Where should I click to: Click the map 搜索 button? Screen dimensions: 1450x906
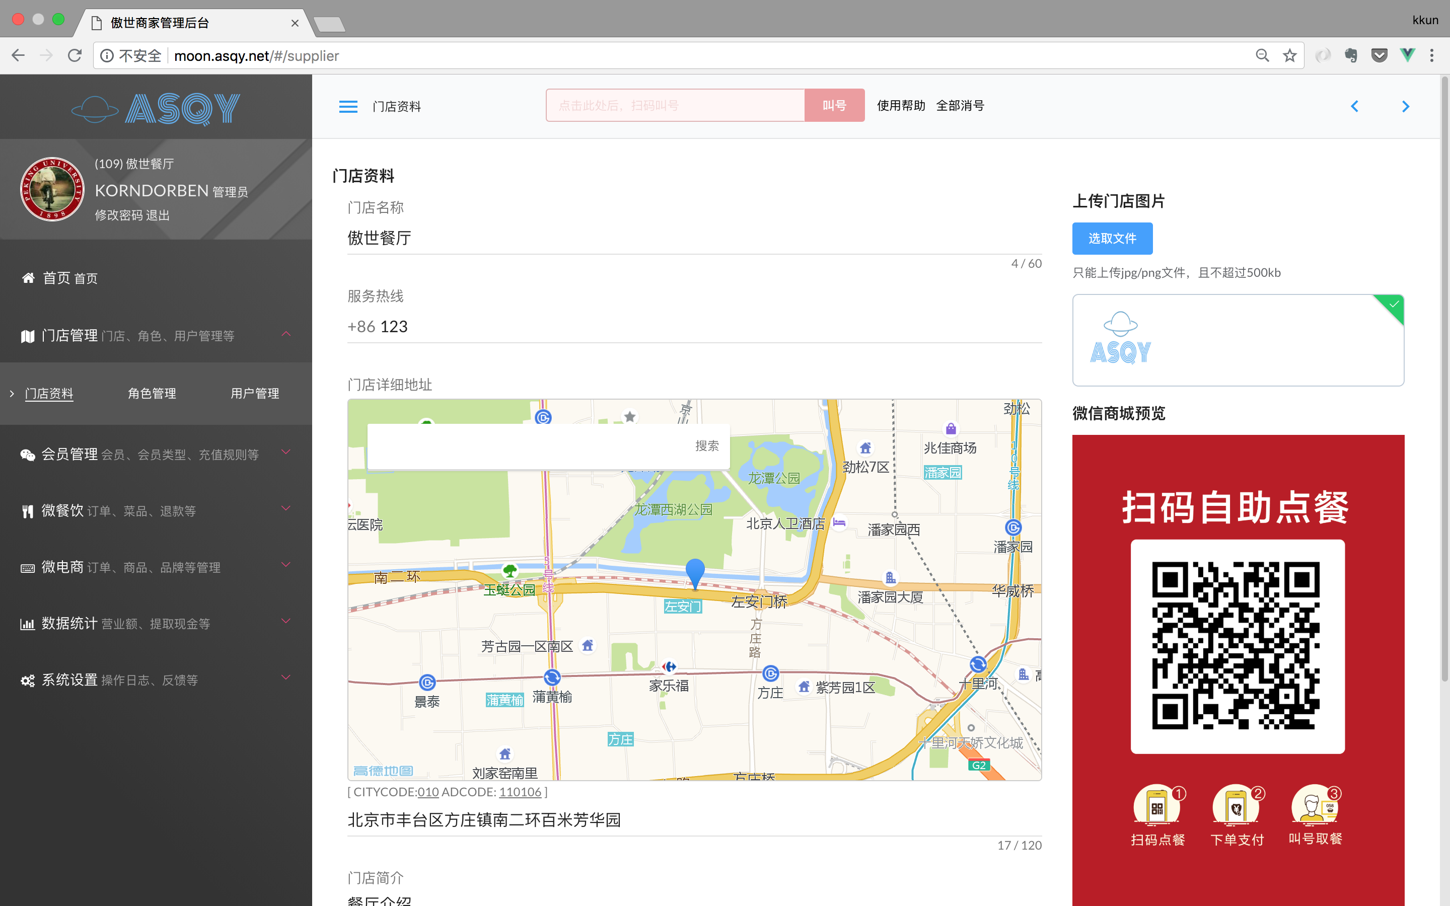click(707, 446)
